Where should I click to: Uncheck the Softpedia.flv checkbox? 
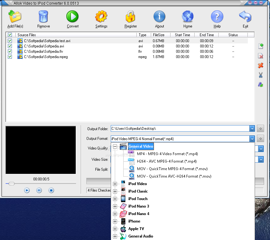coord(10,51)
